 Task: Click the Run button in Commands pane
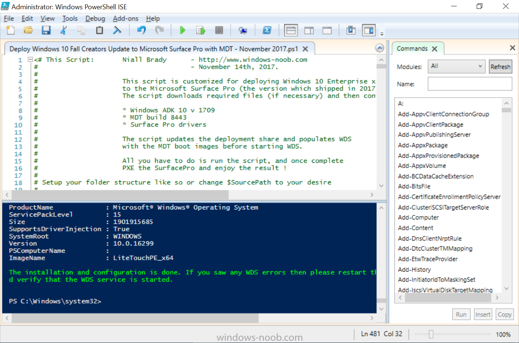(x=461, y=315)
